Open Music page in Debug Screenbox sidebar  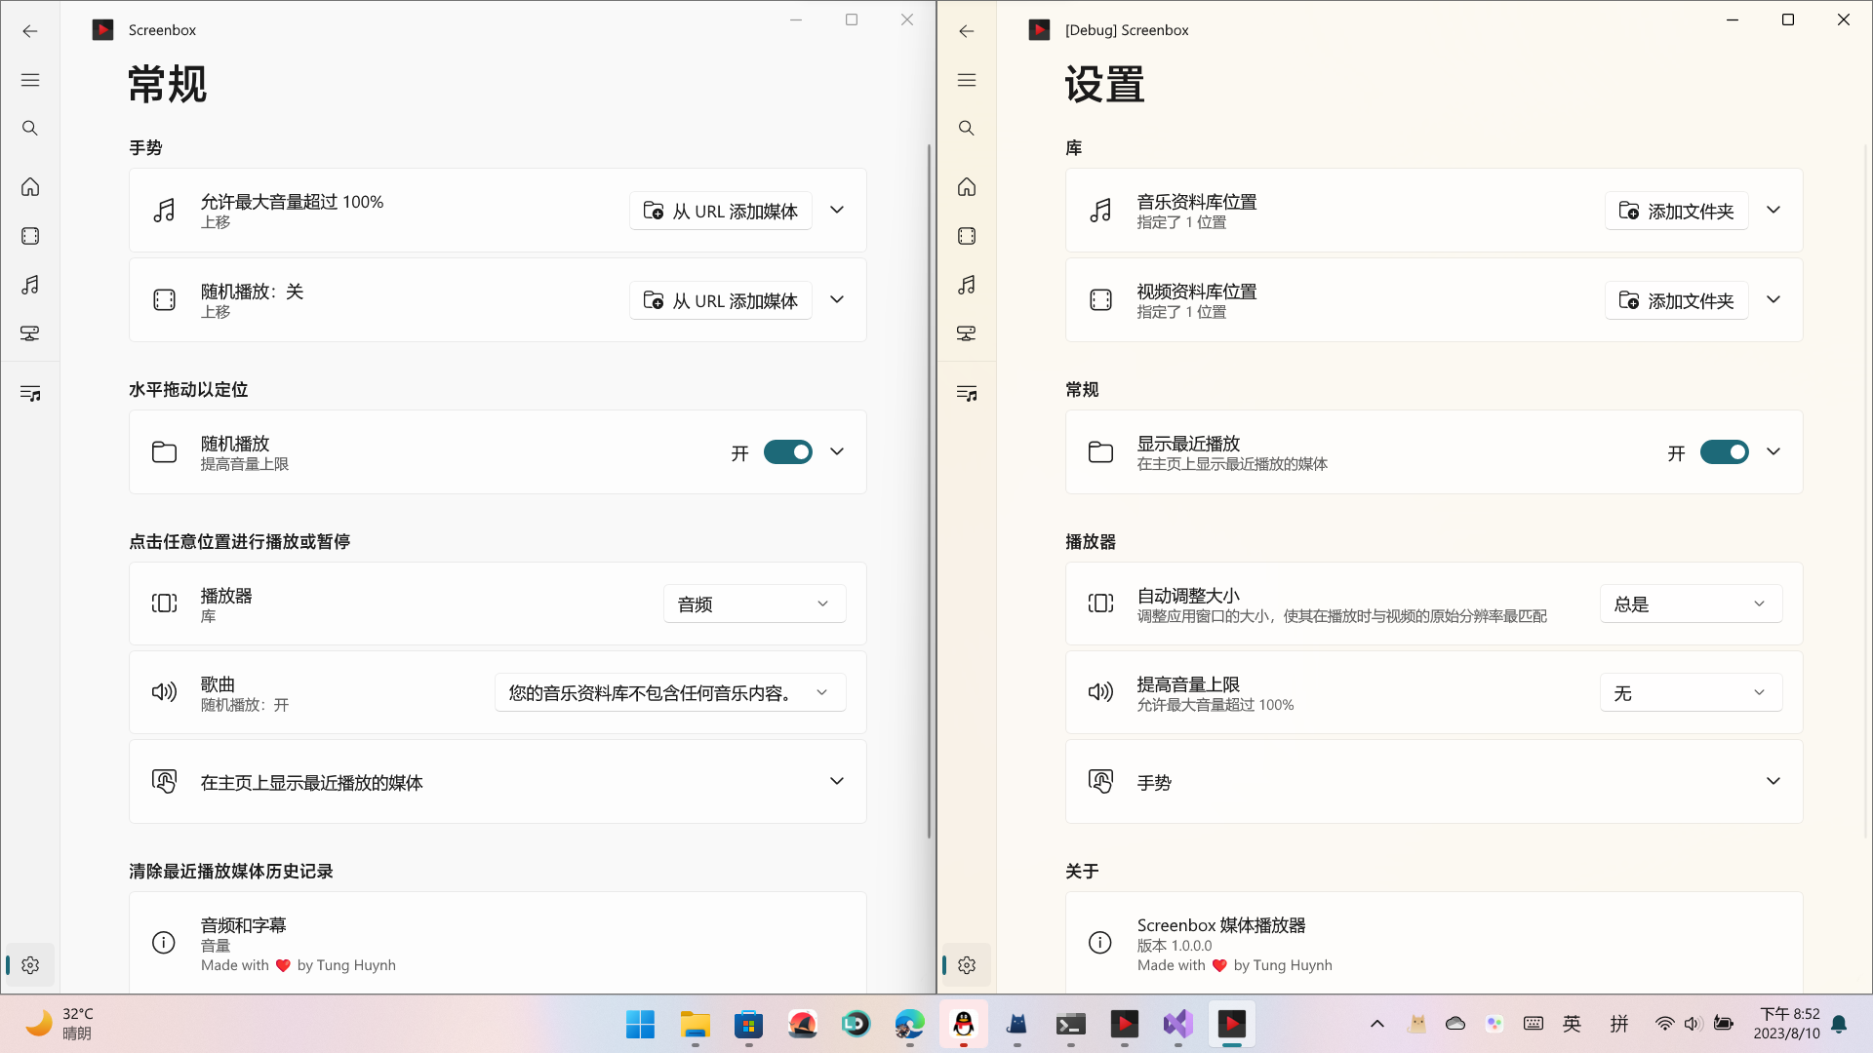pyautogui.click(x=967, y=285)
